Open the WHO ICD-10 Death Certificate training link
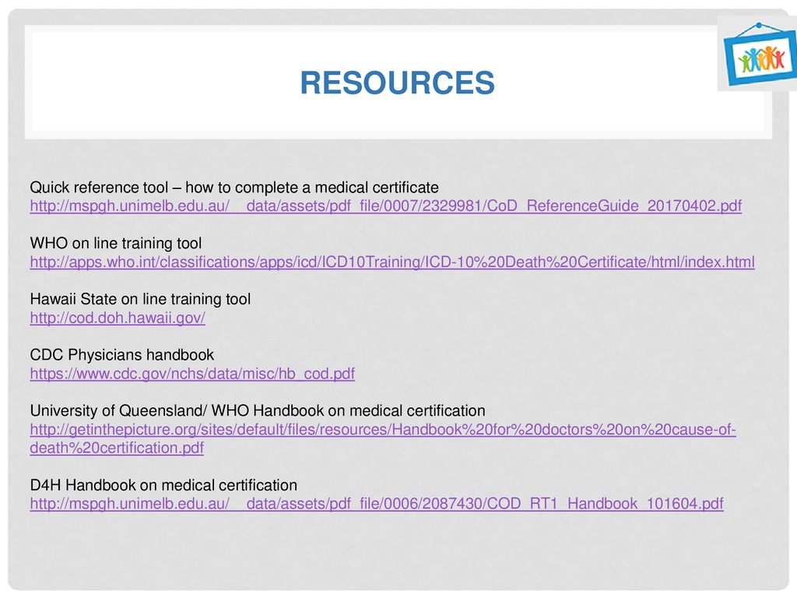Image resolution: width=797 pixels, height=598 pixels. click(x=392, y=262)
